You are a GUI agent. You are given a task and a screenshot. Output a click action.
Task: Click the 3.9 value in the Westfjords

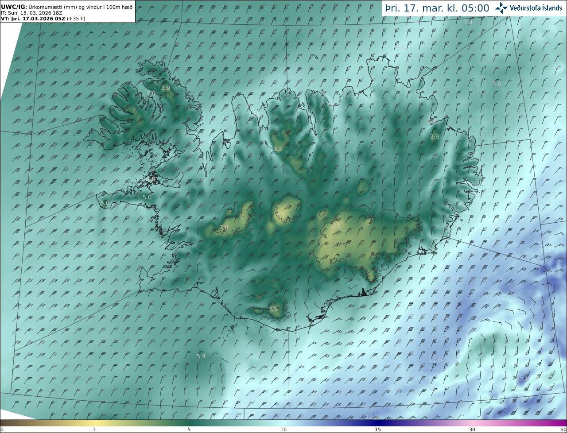(166, 88)
